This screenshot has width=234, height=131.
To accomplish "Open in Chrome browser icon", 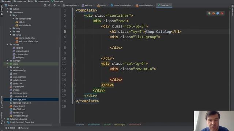I will pyautogui.click(x=209, y=13).
